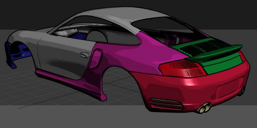Select the left red tail light

point(182,68)
